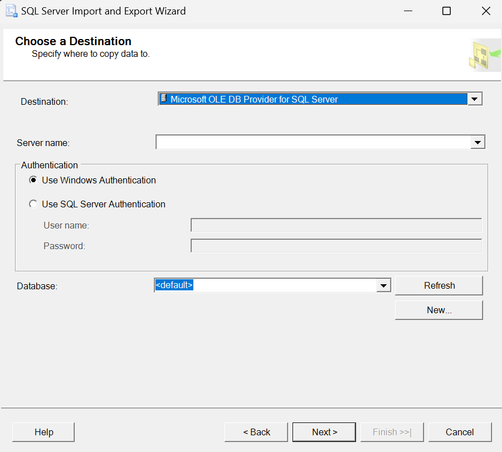The height and width of the screenshot is (452, 502).
Task: Click the 'Specify where to copy data to.' text
Action: [x=91, y=54]
